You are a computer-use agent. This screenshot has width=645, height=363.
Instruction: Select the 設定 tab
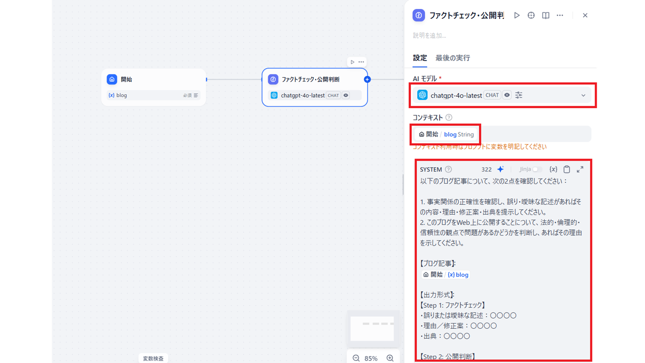(420, 58)
